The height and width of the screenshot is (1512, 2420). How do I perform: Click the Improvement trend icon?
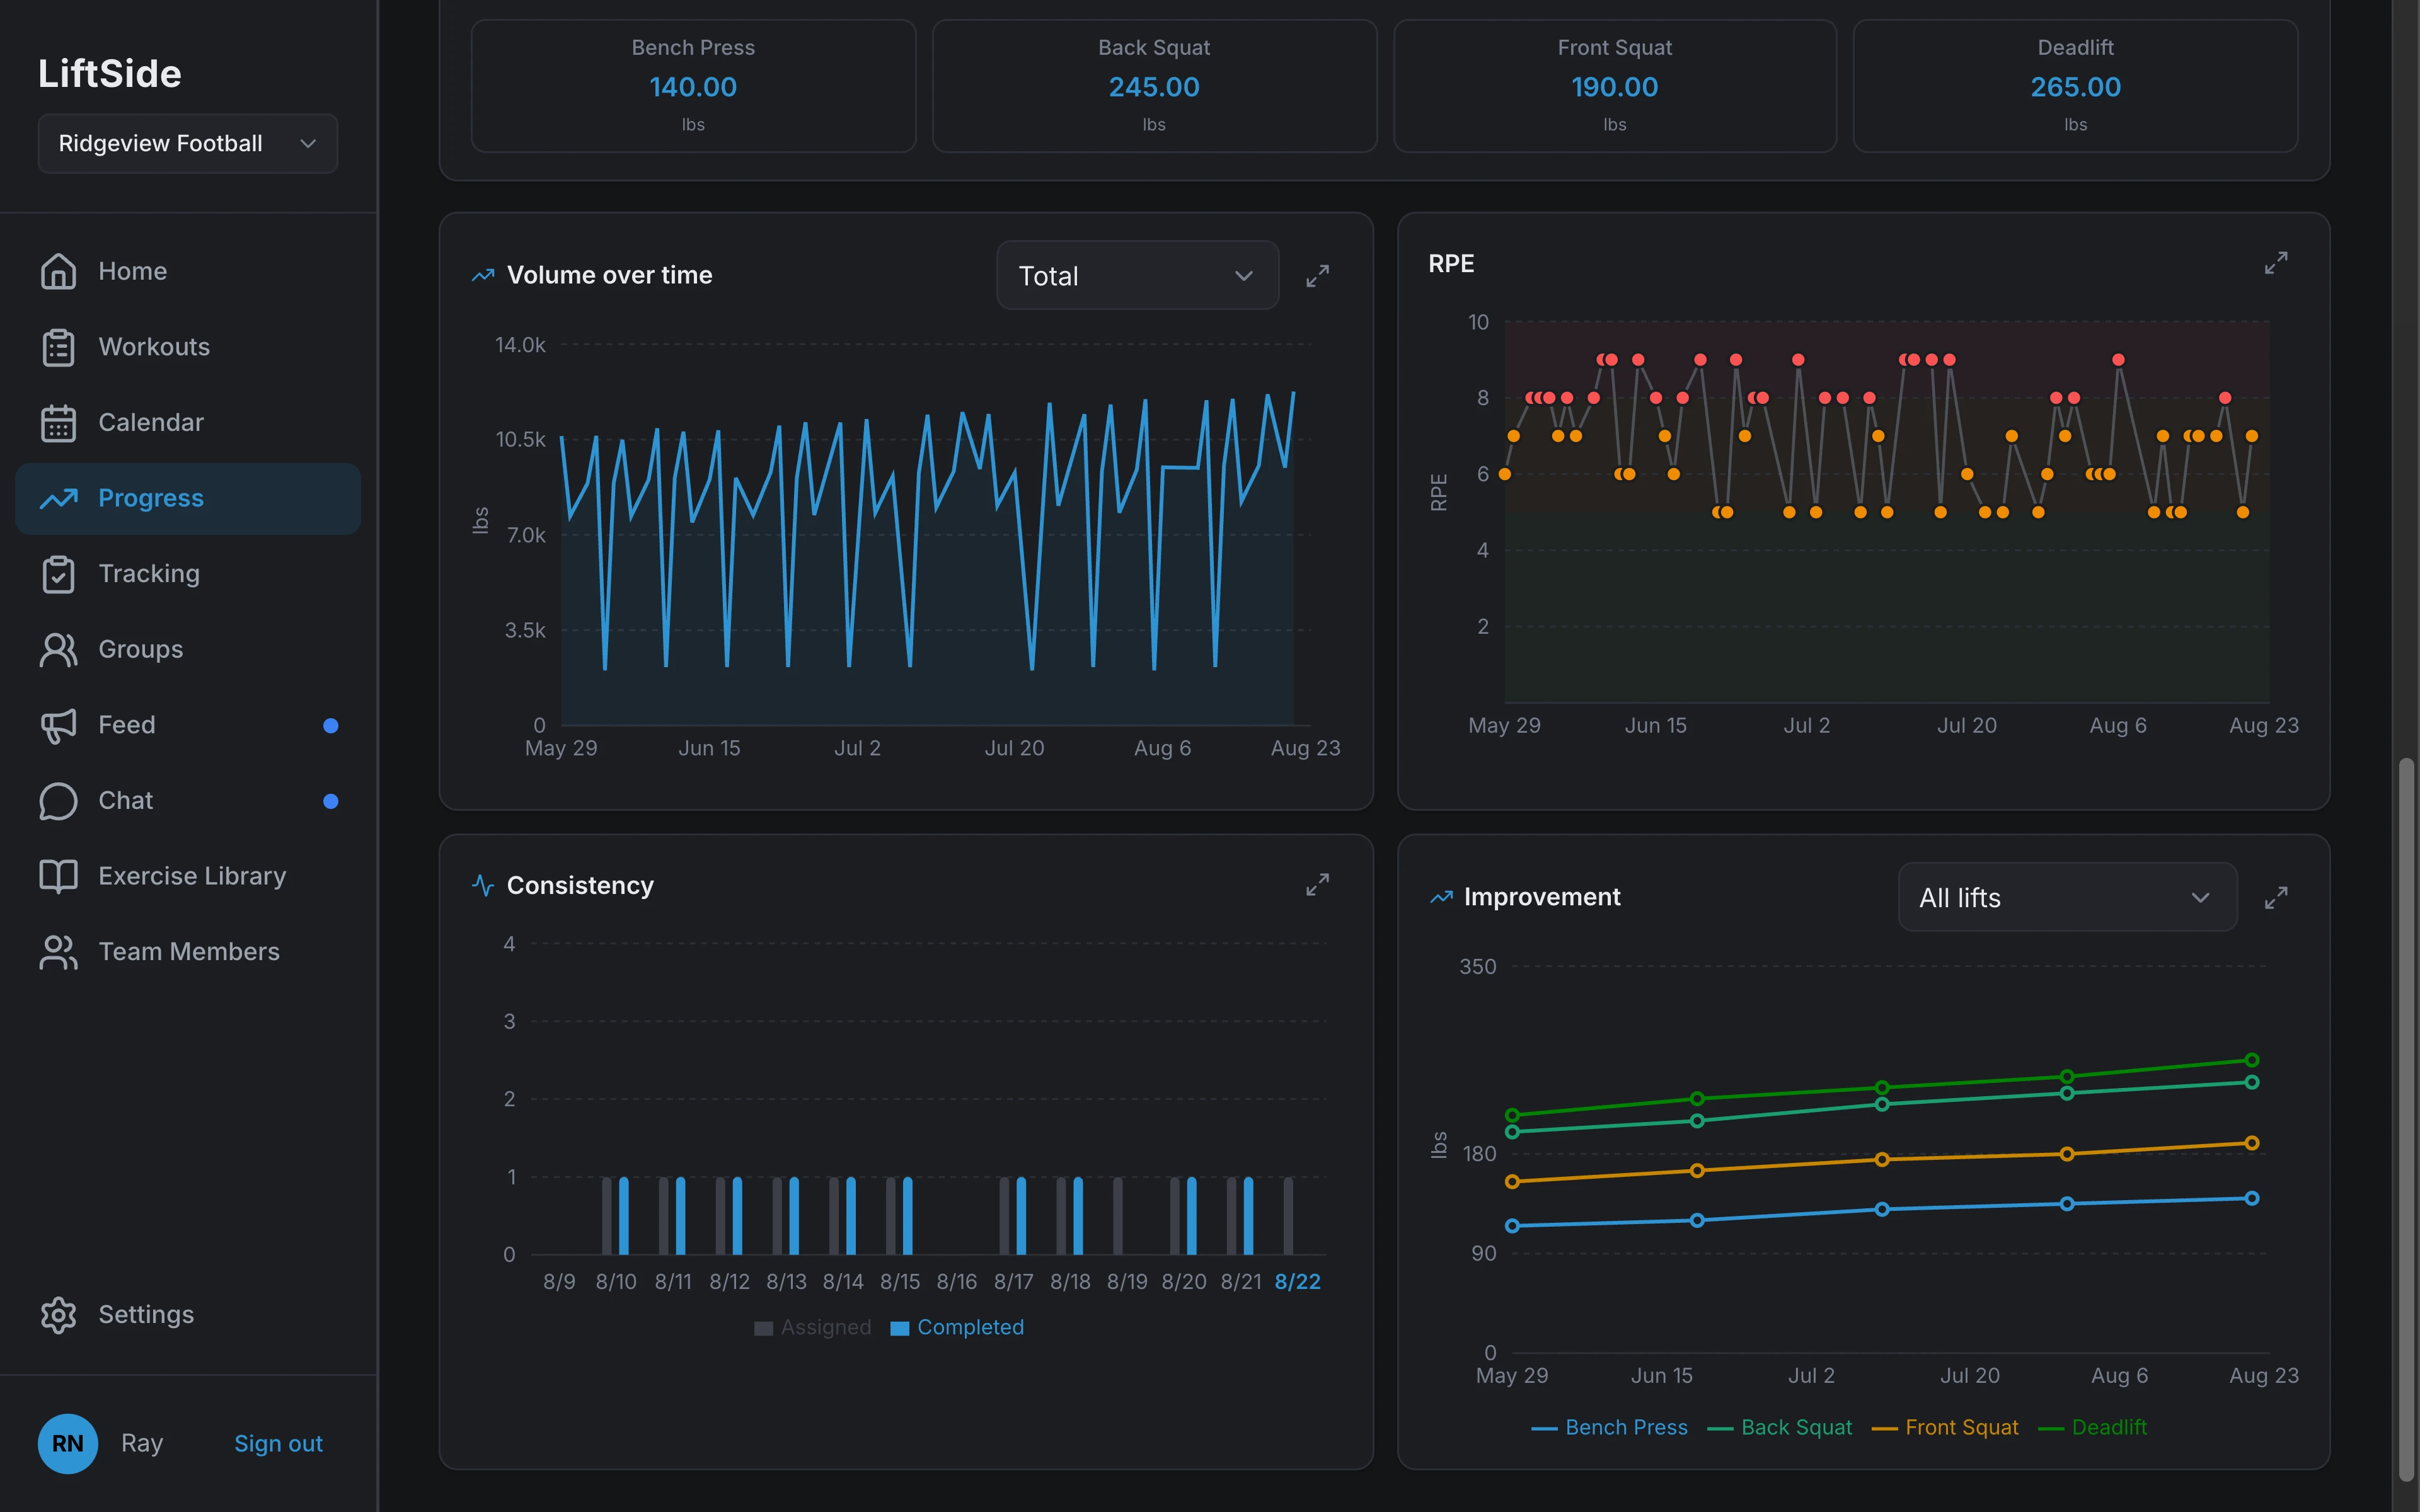point(1441,897)
